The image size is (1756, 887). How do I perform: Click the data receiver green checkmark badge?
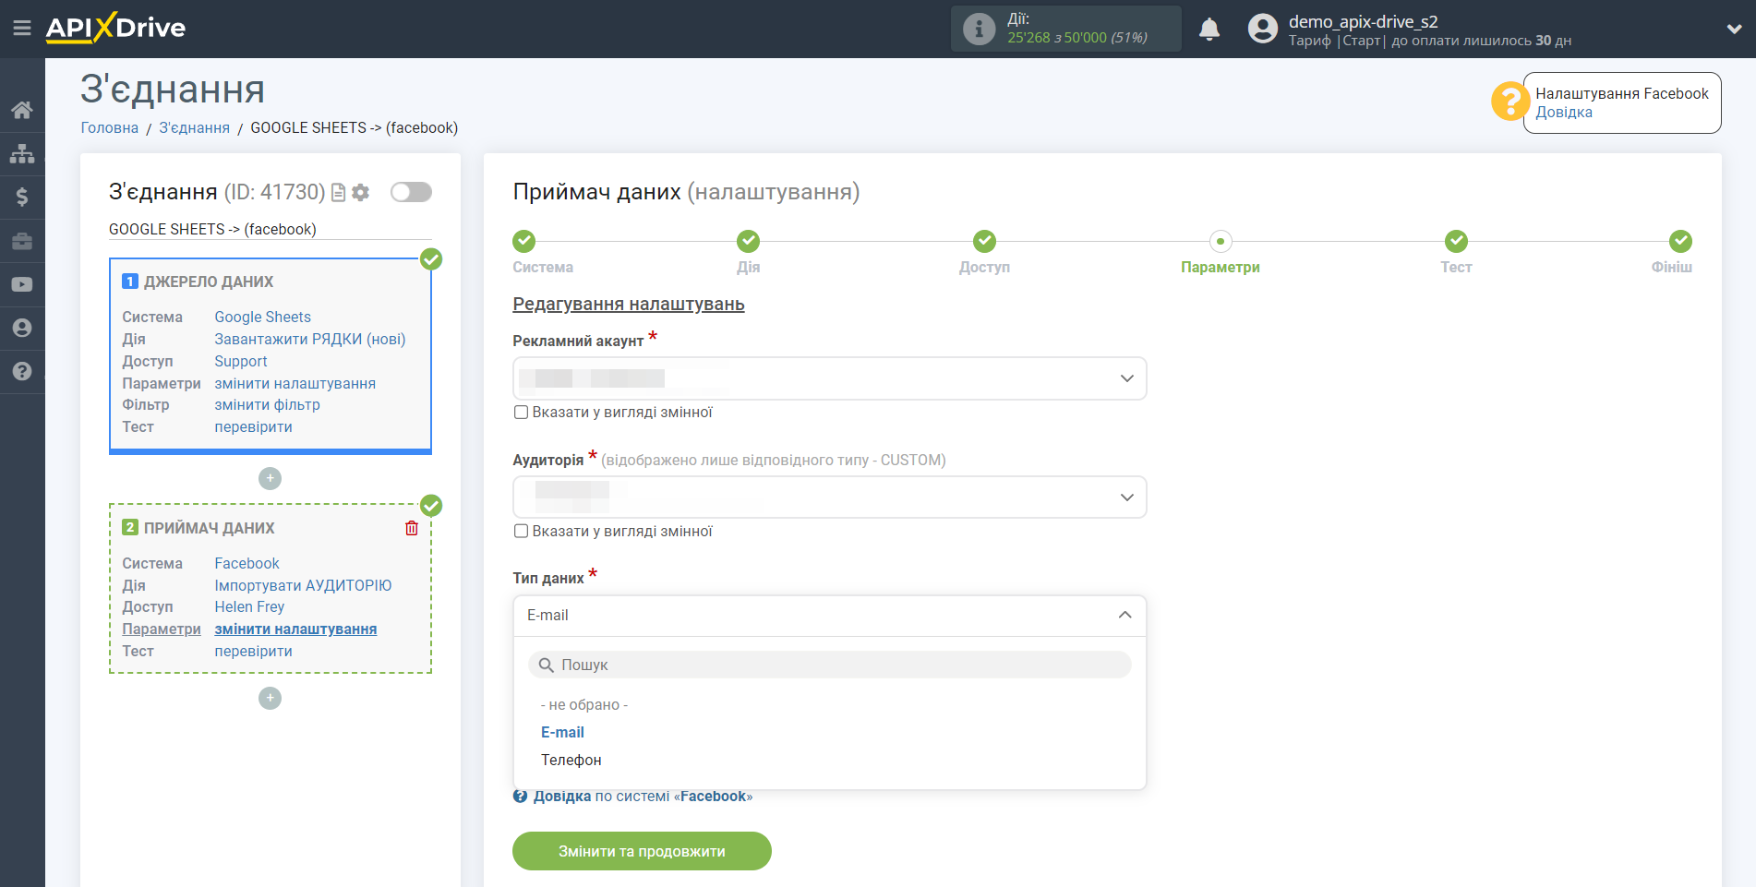point(431,506)
